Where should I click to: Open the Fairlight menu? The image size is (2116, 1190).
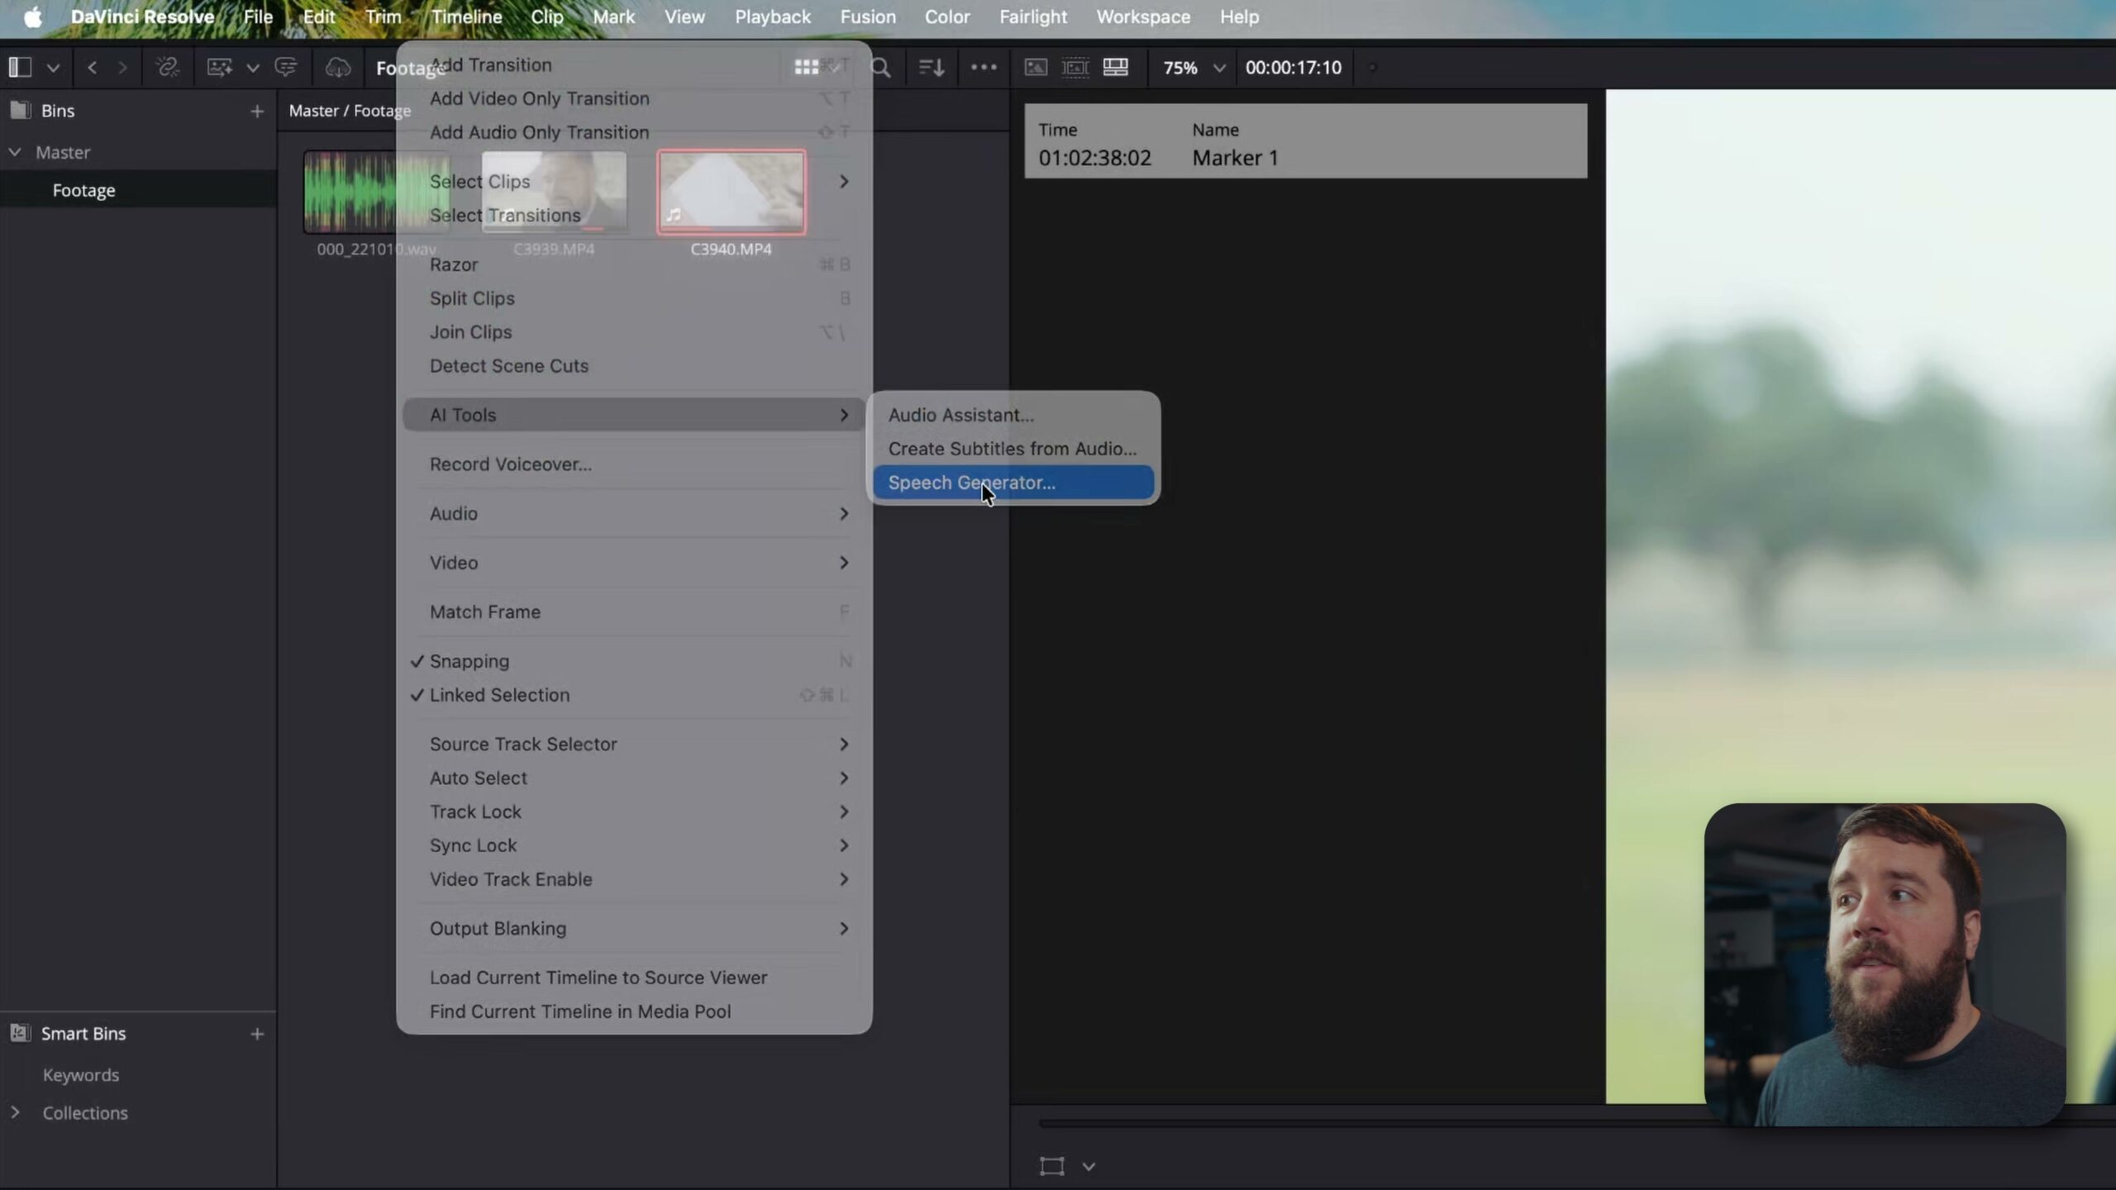tap(1033, 17)
